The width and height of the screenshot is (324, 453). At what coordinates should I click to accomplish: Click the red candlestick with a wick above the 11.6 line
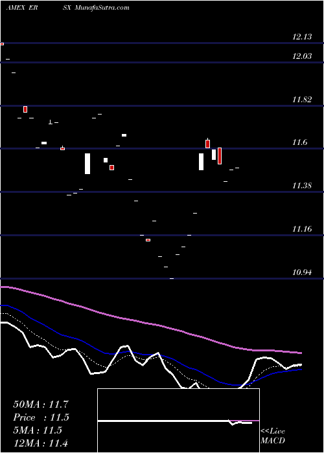tap(207, 143)
